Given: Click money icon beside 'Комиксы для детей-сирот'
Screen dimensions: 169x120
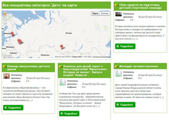Looking at the screenshot, I should coord(61,66).
